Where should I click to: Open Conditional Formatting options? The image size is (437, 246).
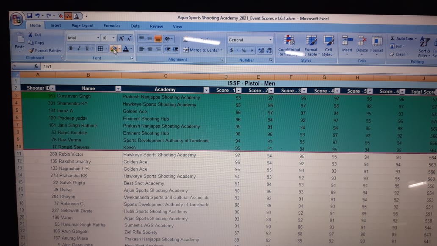[x=289, y=46]
